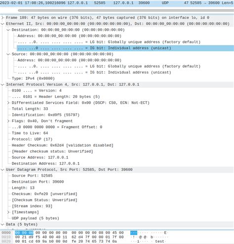The width and height of the screenshot is (234, 244).
Task: Expand the [Timestamps] row
Action: coord(8,212)
